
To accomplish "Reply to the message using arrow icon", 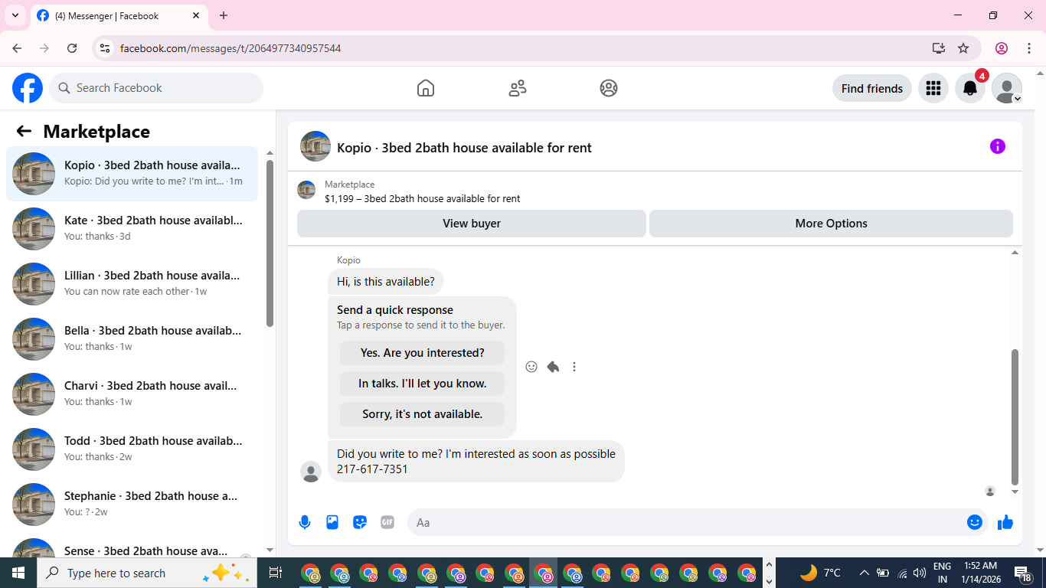I will pos(553,367).
